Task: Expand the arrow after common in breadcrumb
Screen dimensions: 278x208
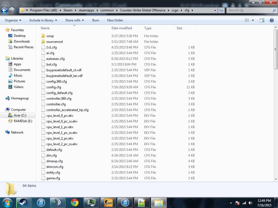Action: (117, 11)
